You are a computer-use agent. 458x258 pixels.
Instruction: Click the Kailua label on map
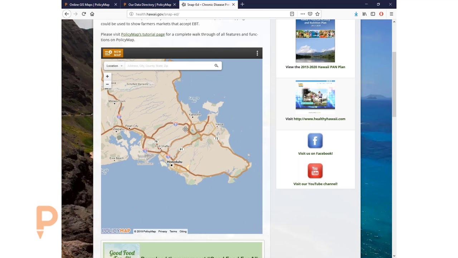tap(219, 124)
